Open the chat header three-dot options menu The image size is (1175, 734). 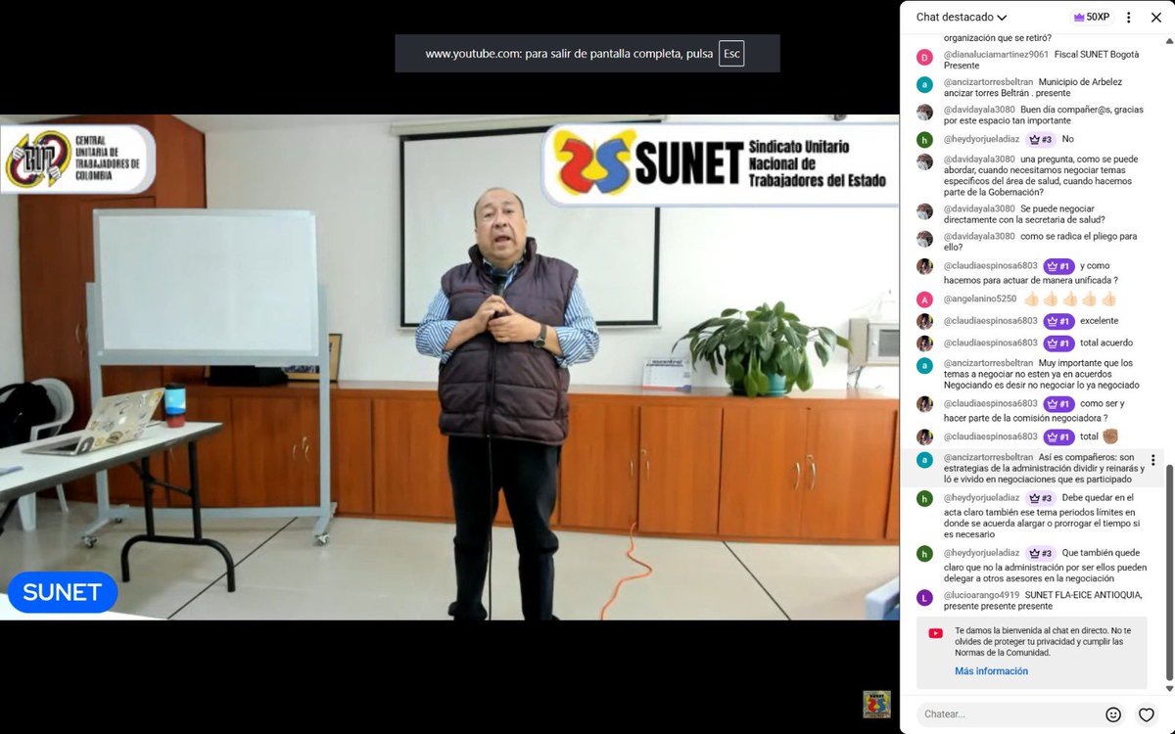pos(1129,17)
